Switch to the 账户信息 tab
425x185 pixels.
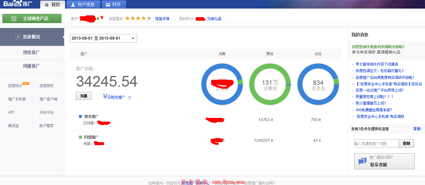coord(83,4)
